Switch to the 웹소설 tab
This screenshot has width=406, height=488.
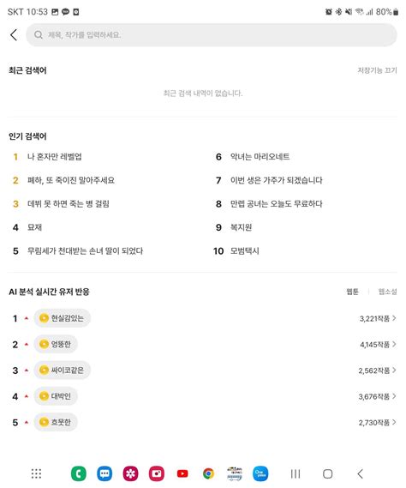(387, 292)
